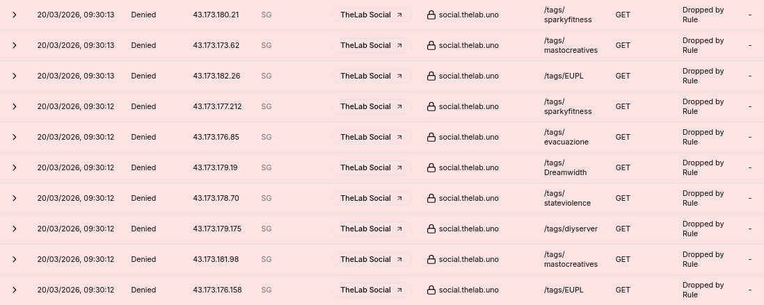
Task: Expand the row for IP 43.173.173.62
Action: point(14,45)
